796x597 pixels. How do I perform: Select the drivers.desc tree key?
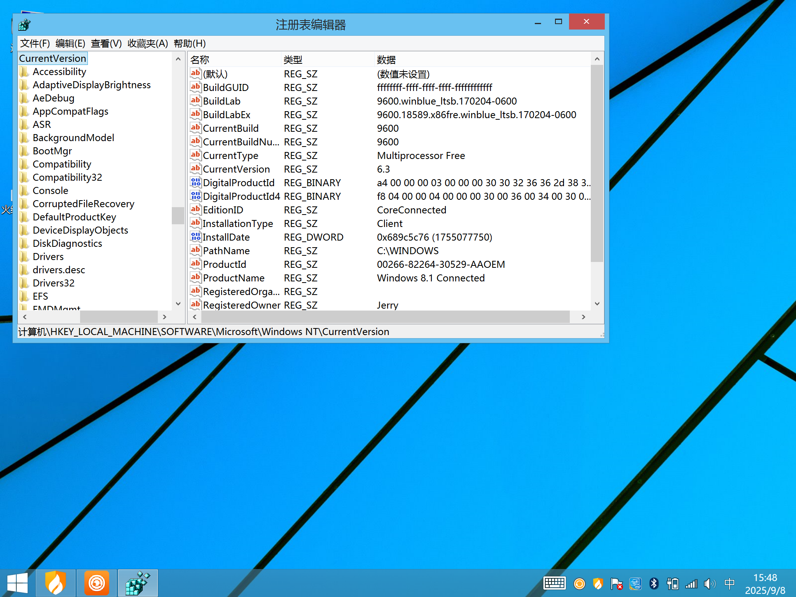[x=59, y=270]
